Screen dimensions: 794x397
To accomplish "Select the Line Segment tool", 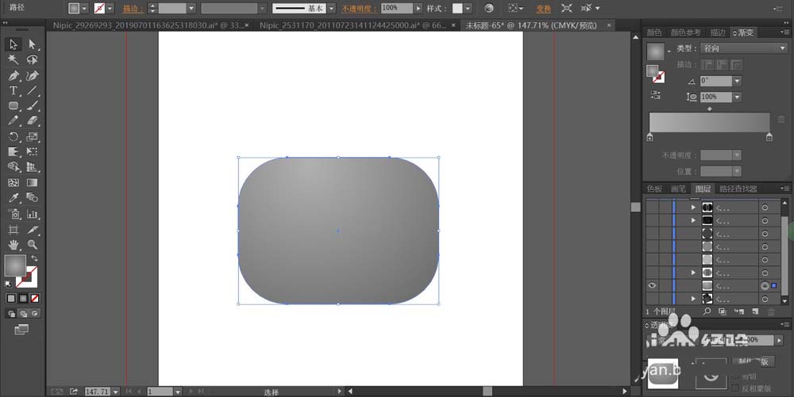I will click(x=33, y=91).
